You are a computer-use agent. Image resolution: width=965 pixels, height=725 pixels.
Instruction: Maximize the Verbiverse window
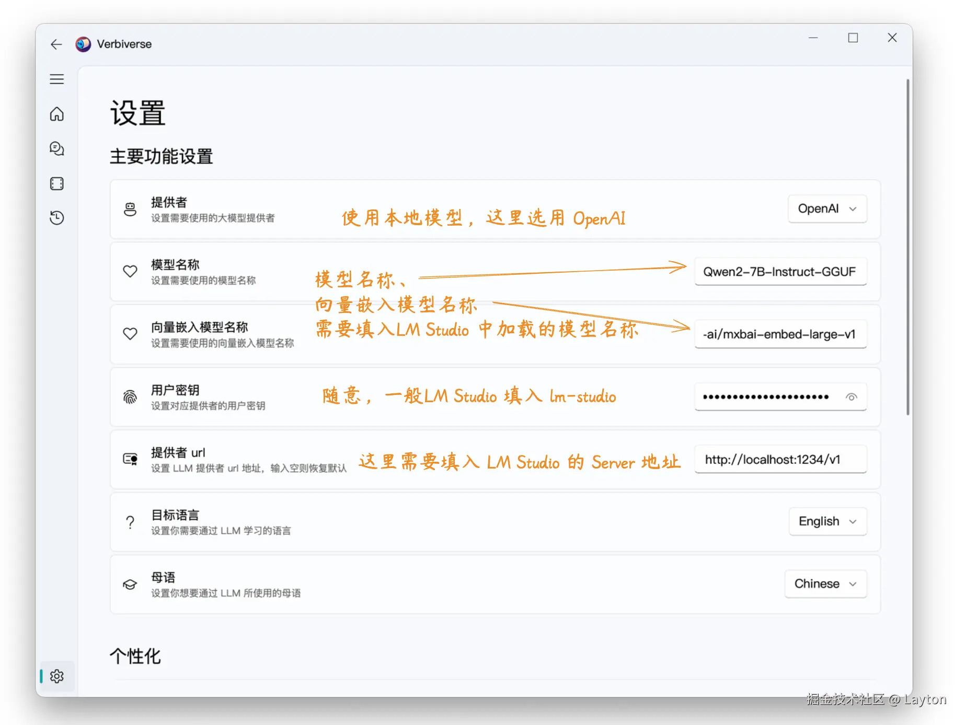click(x=853, y=38)
